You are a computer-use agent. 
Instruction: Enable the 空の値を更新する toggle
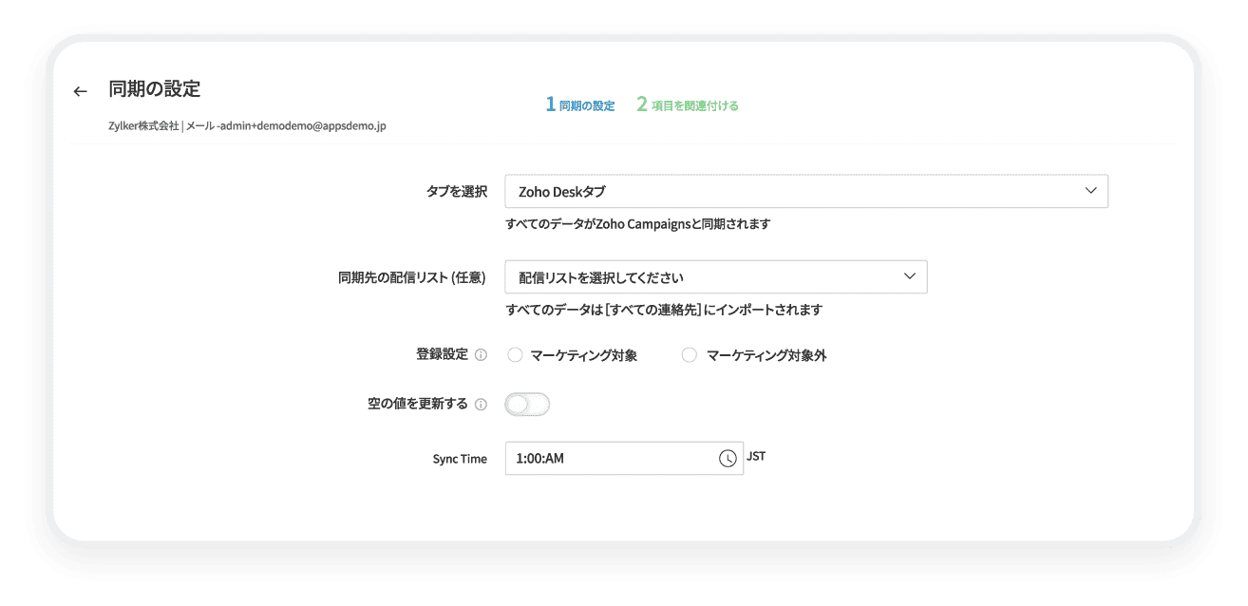[527, 404]
